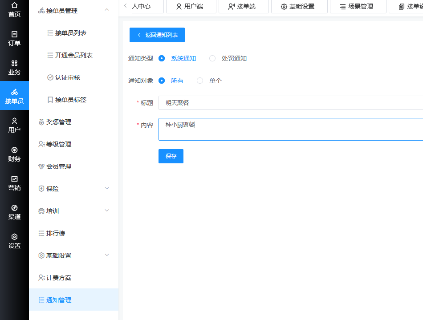Click list icon next to 开通会员列表
423x320 pixels.
[x=50, y=55]
